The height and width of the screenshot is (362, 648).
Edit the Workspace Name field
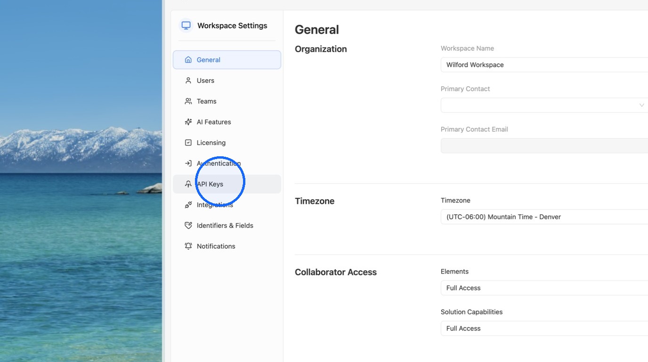(544, 65)
